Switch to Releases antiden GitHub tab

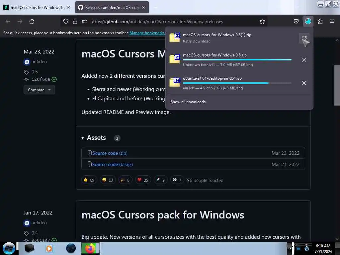pos(109,7)
